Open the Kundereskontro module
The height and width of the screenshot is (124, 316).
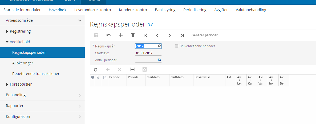[x=133, y=10]
